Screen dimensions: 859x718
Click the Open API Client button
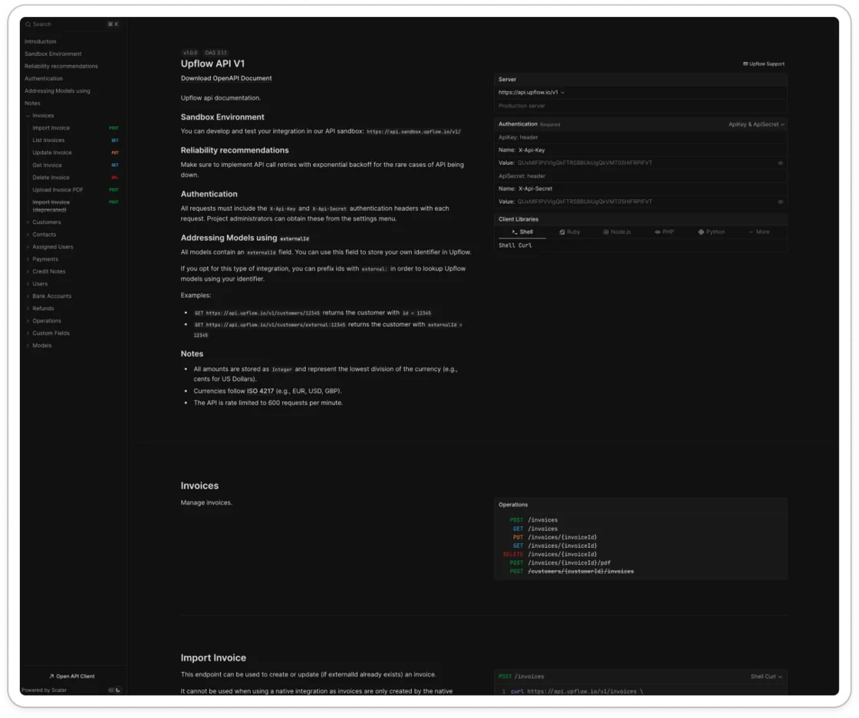72,677
